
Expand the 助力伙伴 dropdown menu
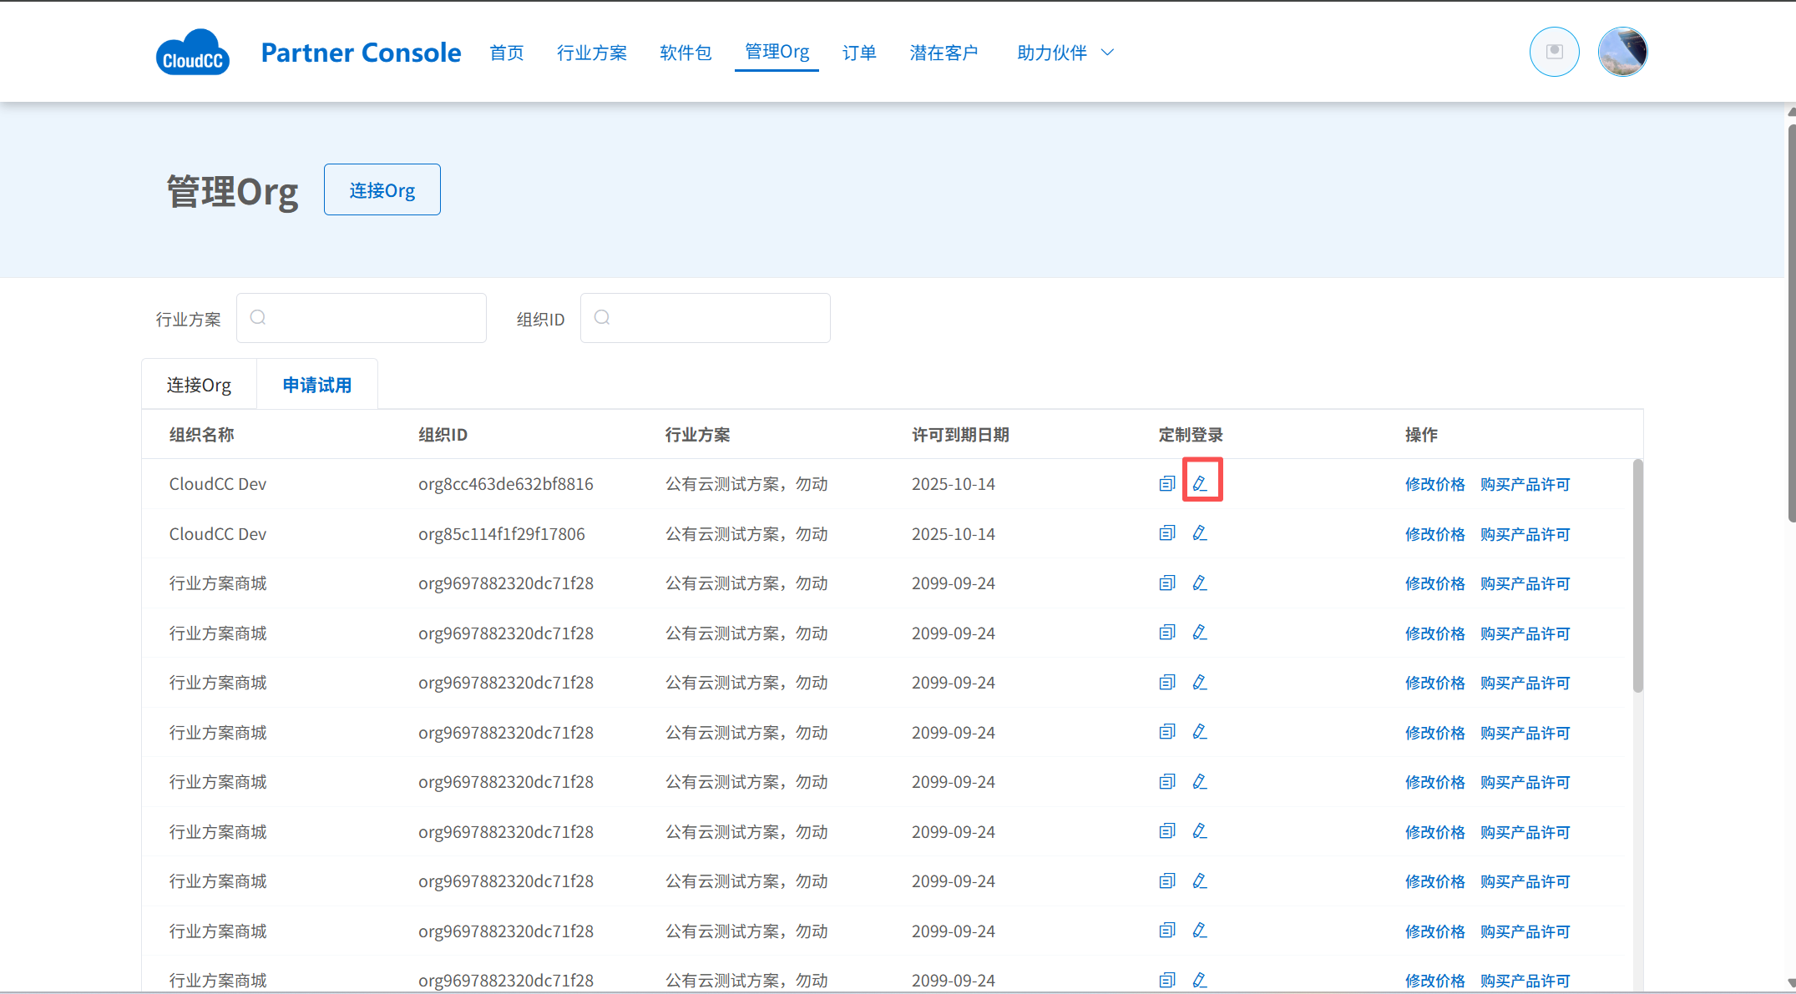[x=1065, y=53]
